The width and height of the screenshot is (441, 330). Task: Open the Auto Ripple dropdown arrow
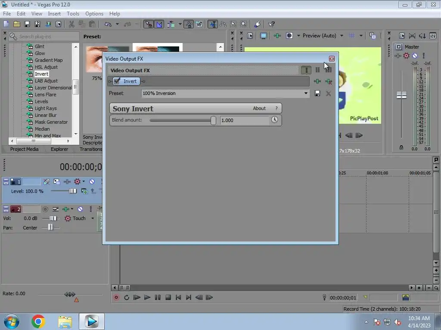[180, 24]
